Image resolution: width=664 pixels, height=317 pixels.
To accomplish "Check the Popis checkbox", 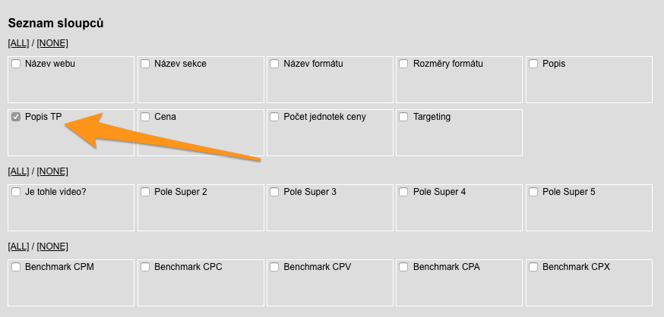I will coord(533,64).
